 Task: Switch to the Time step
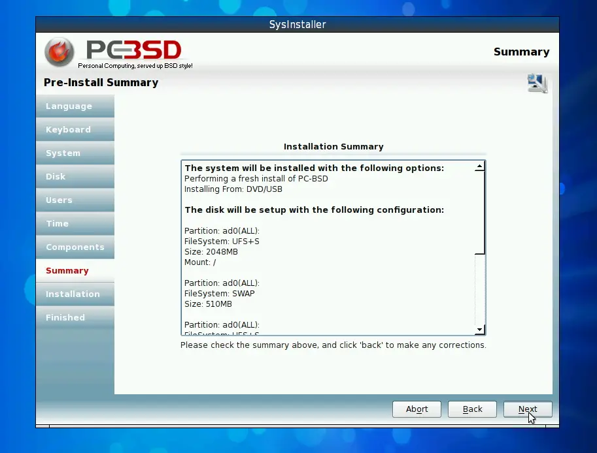pyautogui.click(x=75, y=223)
